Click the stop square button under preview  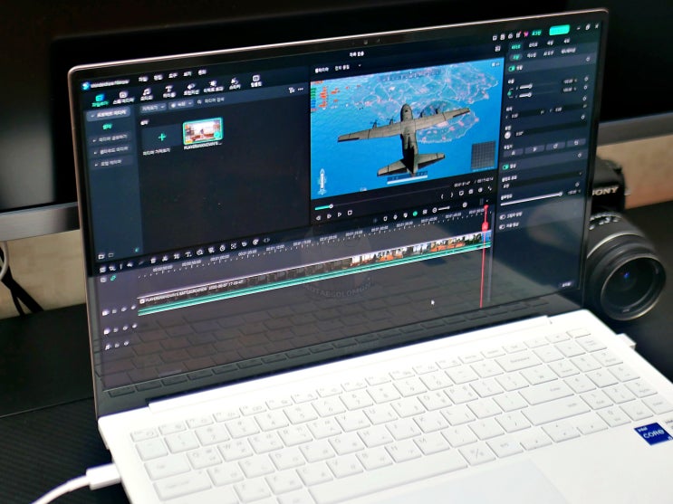[350, 214]
